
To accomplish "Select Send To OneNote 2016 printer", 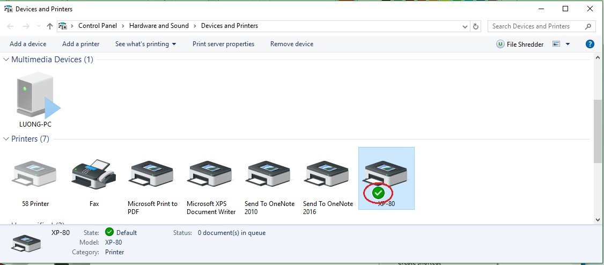I will point(328,174).
